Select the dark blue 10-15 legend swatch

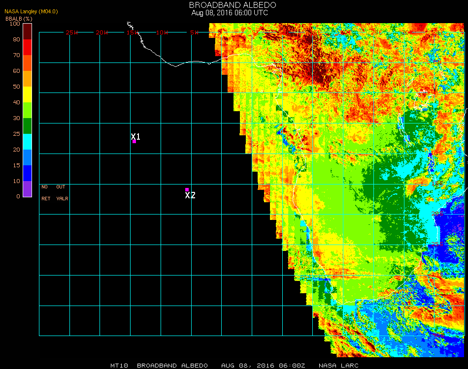tap(28, 173)
